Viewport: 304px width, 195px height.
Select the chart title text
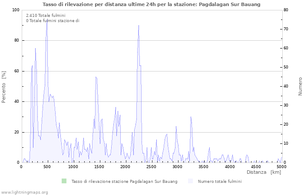tap(152, 4)
